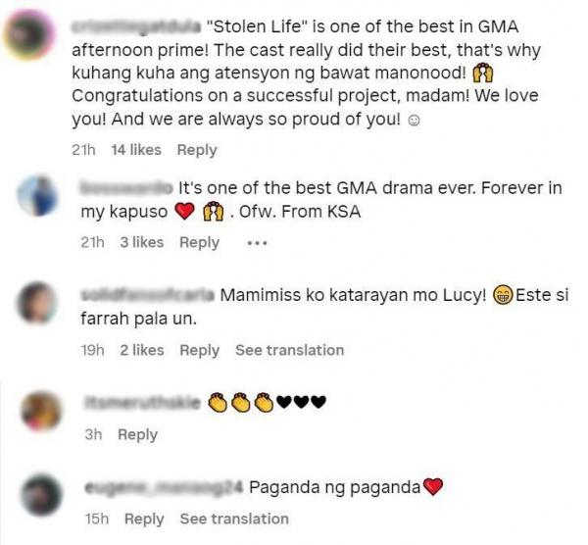Open the second commenter's avatar in blue

(37, 196)
